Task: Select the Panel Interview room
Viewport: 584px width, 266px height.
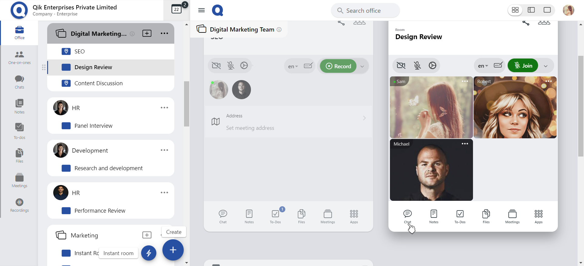Action: point(111,126)
